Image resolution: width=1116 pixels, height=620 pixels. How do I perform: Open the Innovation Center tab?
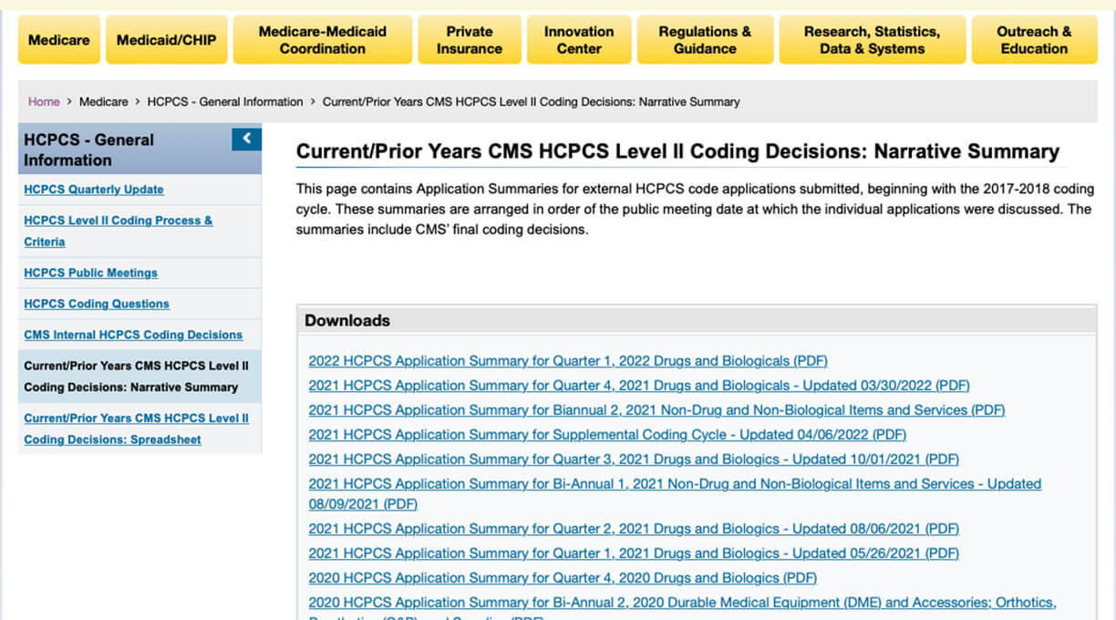(x=579, y=40)
